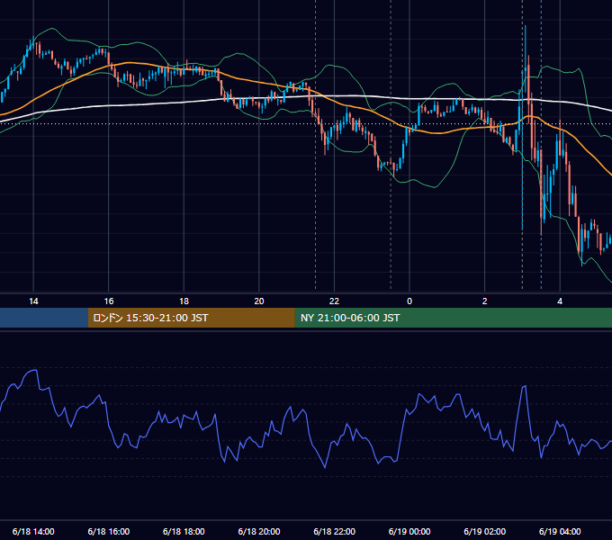The image size is (612, 540).
Task: Click the '6/18 14:00' date label
Action: [x=33, y=531]
